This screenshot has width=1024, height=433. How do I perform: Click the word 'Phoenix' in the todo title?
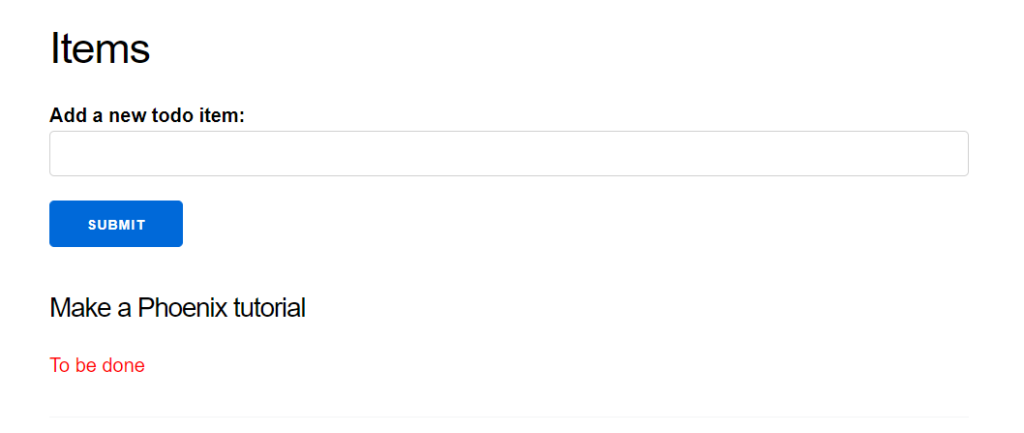point(183,308)
